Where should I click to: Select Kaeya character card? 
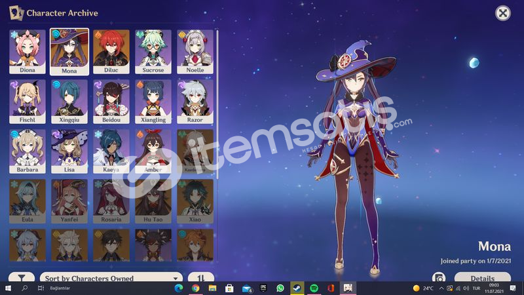(x=111, y=151)
